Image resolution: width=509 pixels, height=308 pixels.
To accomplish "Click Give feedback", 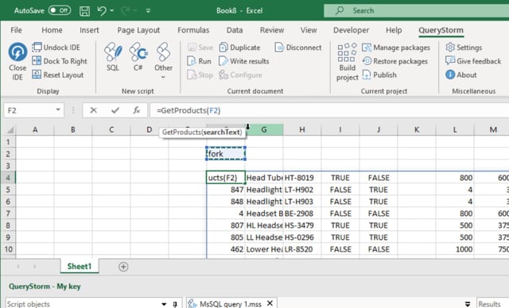I will click(473, 61).
